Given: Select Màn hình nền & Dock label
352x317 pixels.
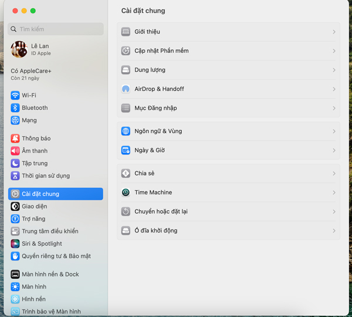Looking at the screenshot, I should pos(50,274).
